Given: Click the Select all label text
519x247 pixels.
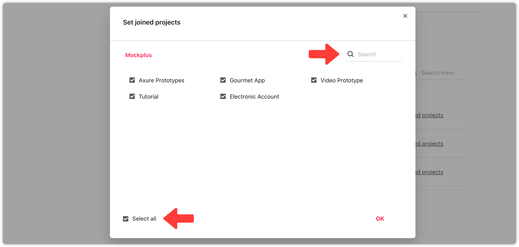Looking at the screenshot, I should 144,219.
